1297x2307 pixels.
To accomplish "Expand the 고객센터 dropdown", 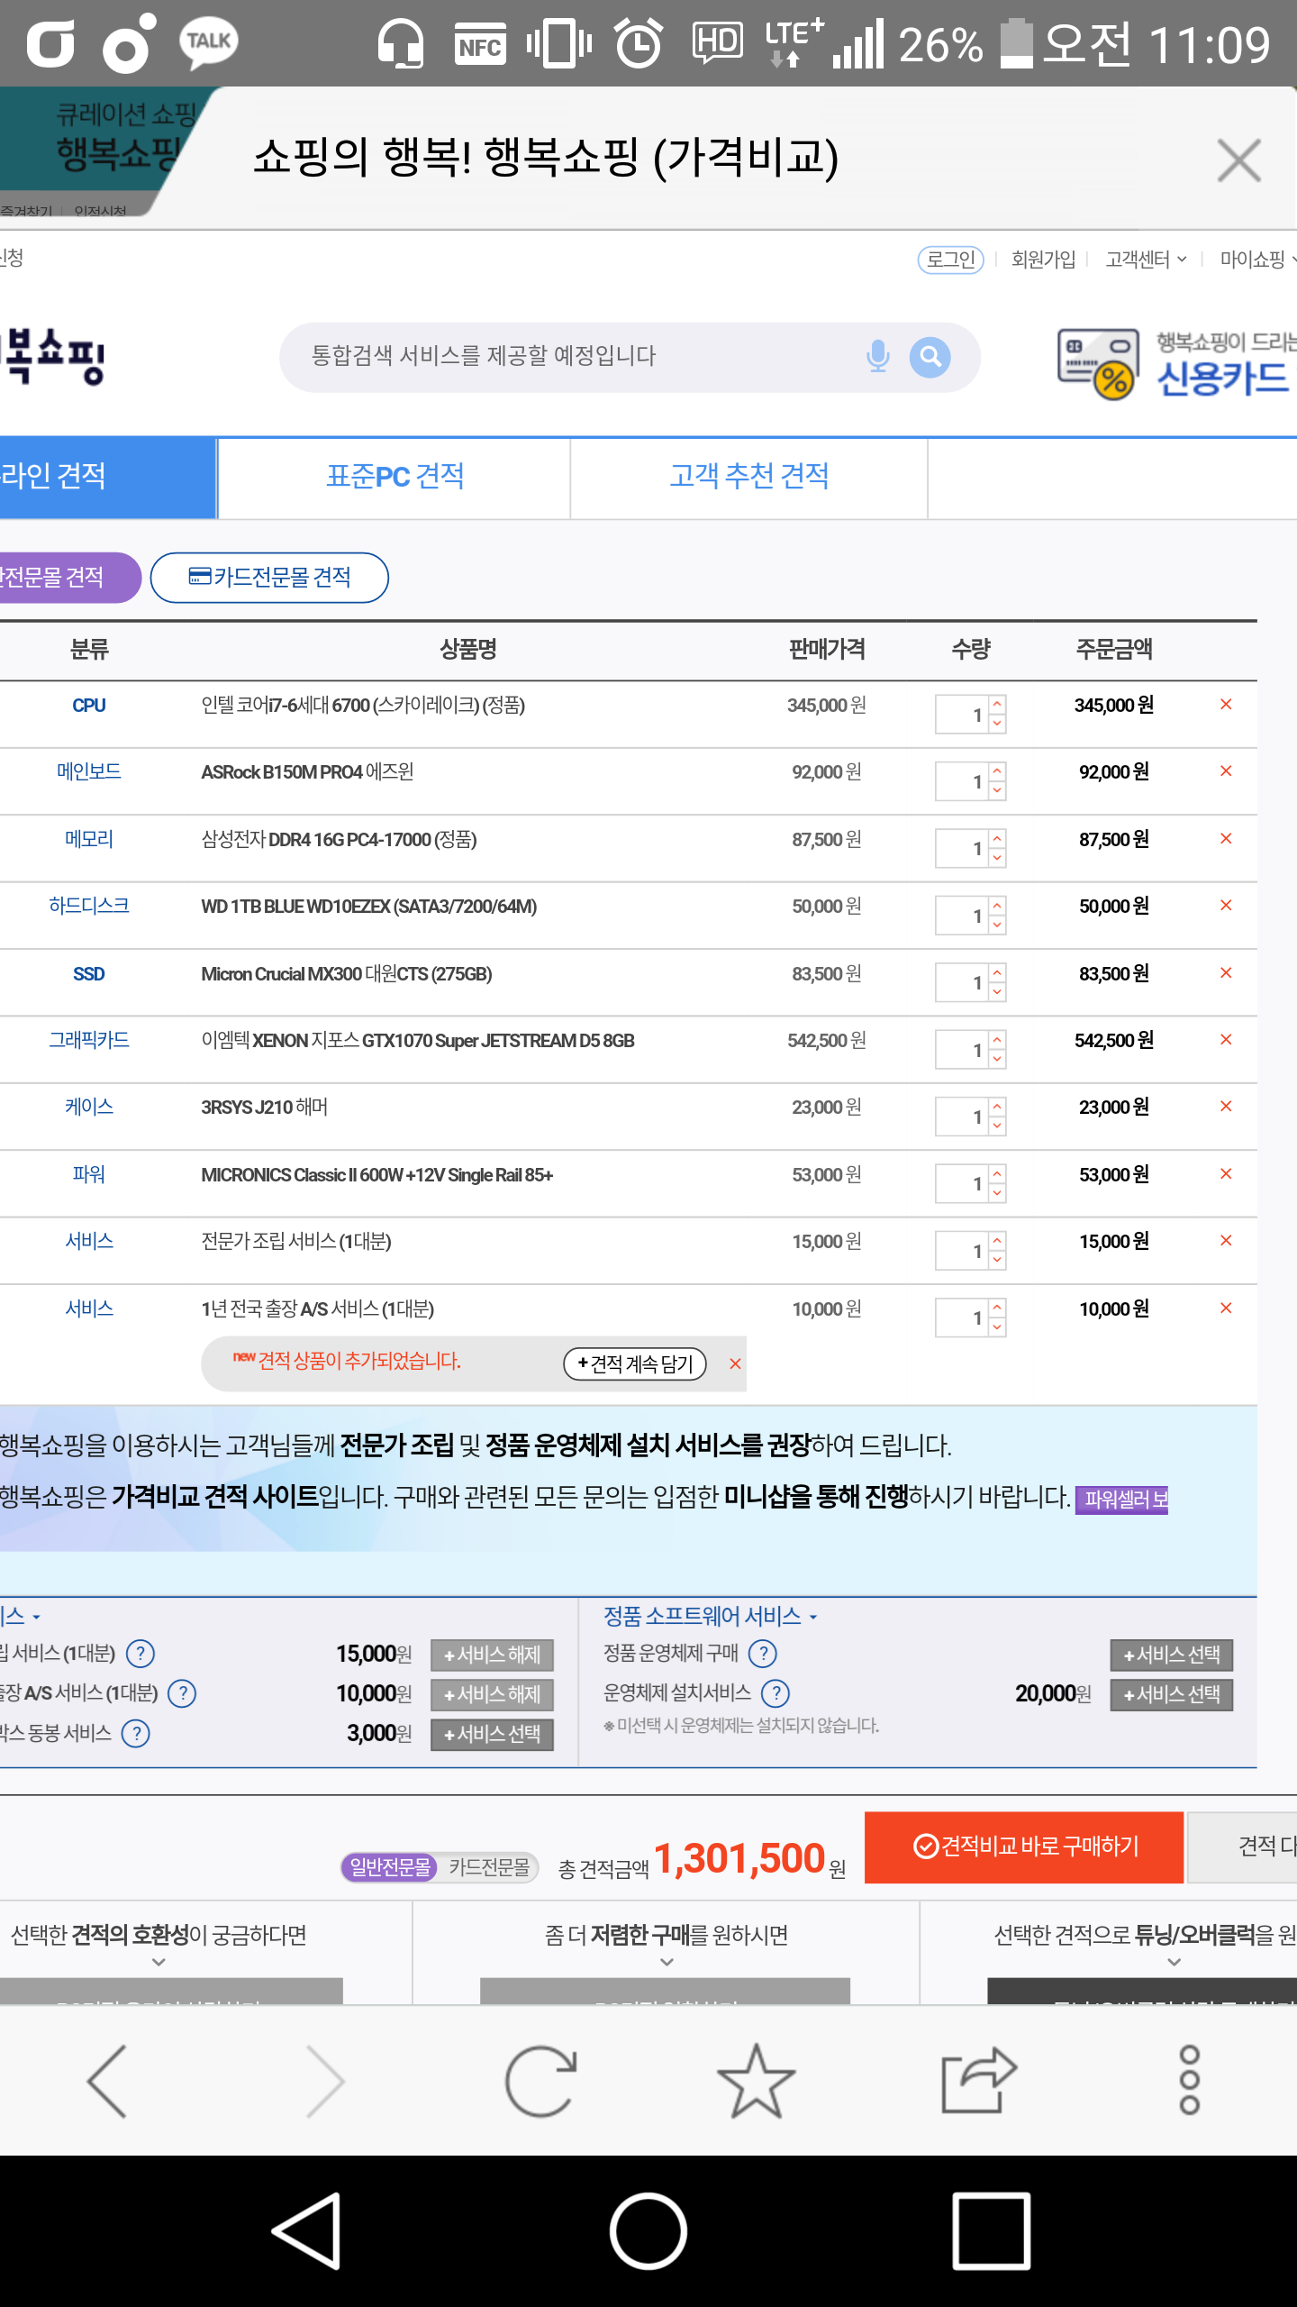I will tap(1146, 260).
